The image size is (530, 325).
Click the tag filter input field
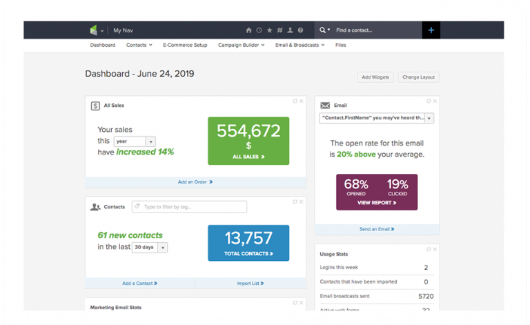[x=188, y=207]
